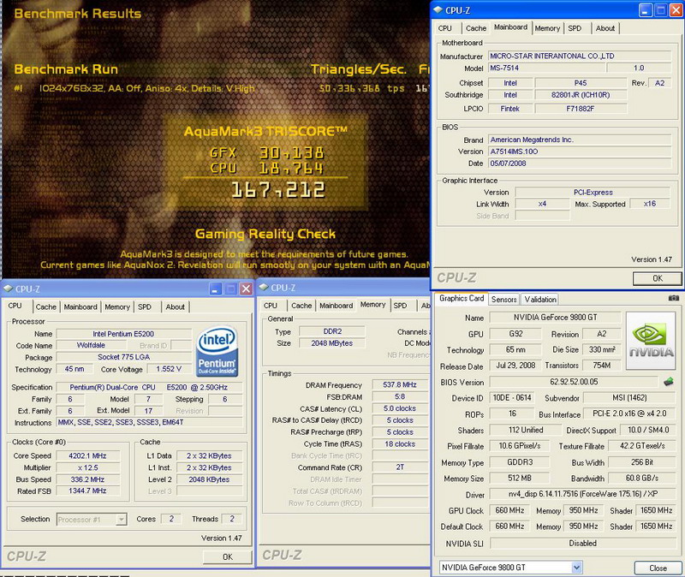Click the Intel Pentium logo badge
This screenshot has width=685, height=577.
[x=217, y=352]
